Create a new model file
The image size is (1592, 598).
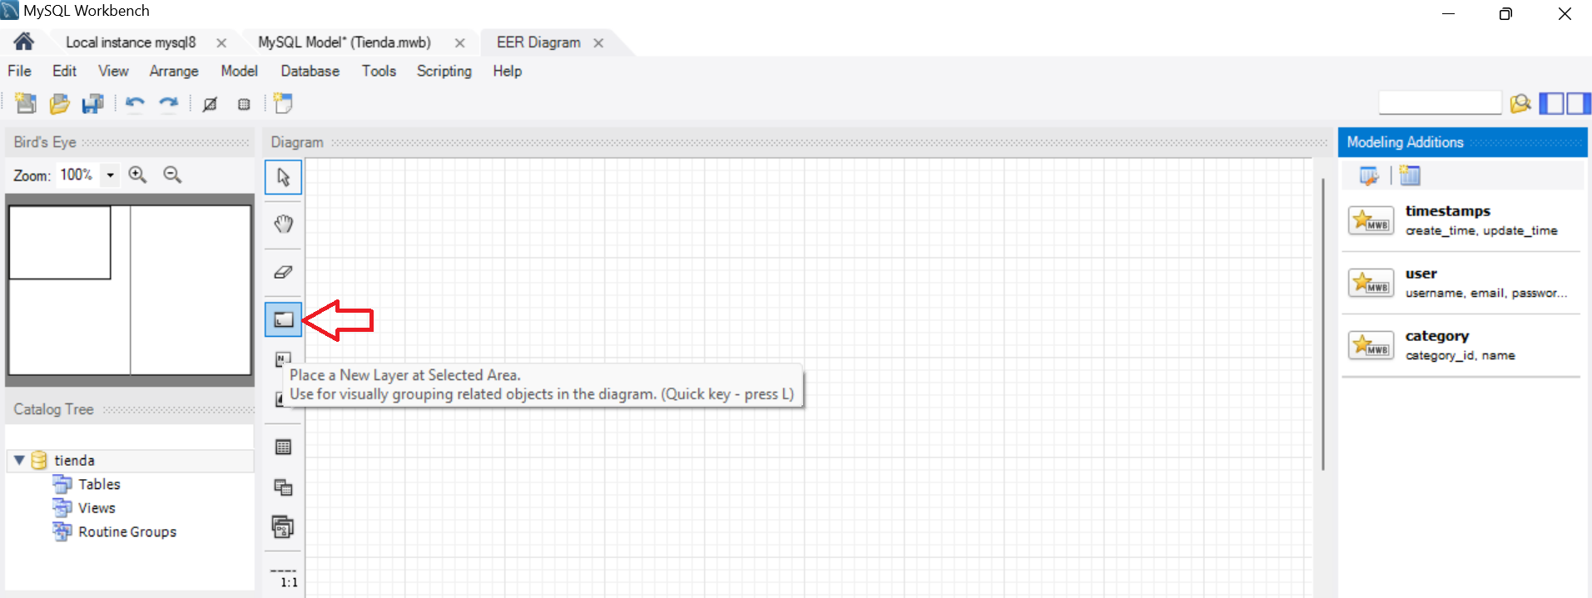(26, 103)
